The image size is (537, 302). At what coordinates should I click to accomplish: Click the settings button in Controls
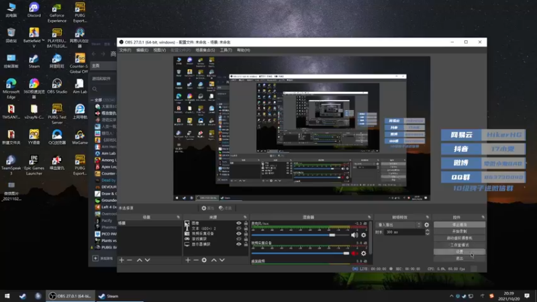(459, 252)
